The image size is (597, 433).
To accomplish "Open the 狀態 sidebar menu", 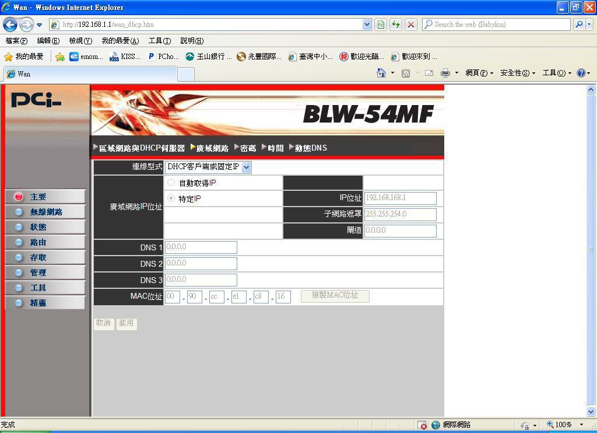I will [x=44, y=227].
